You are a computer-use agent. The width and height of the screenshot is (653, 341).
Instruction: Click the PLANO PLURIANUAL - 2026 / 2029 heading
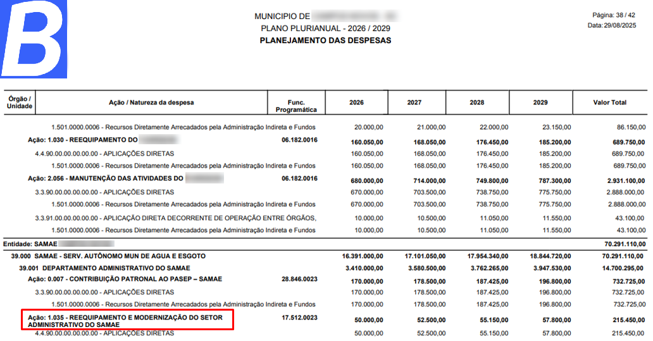tap(325, 29)
